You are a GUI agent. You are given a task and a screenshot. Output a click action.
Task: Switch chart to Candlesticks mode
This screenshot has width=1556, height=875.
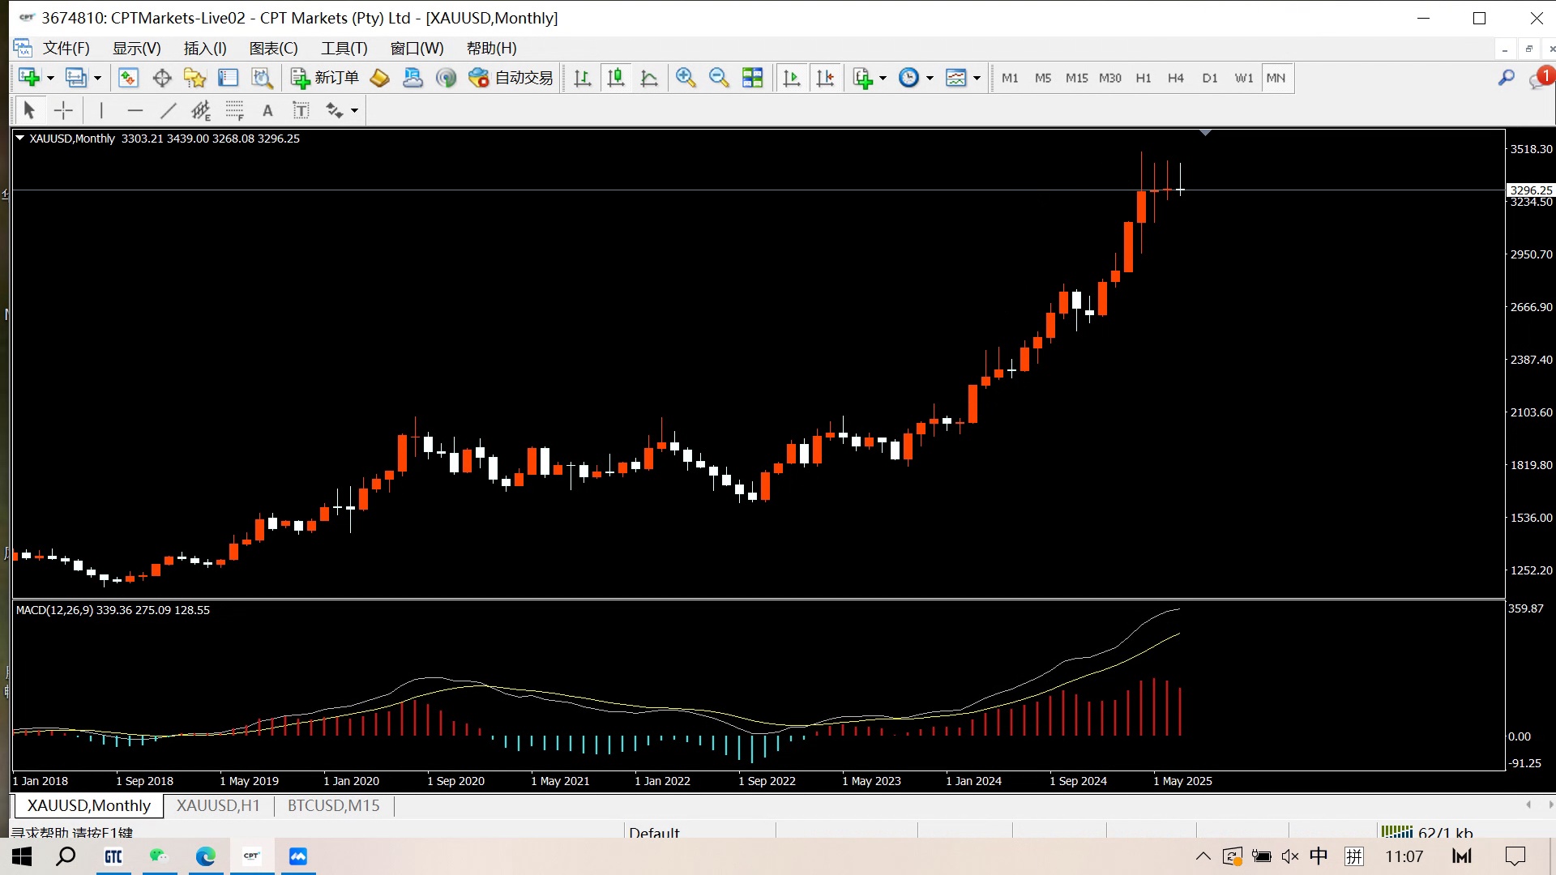[x=616, y=78]
